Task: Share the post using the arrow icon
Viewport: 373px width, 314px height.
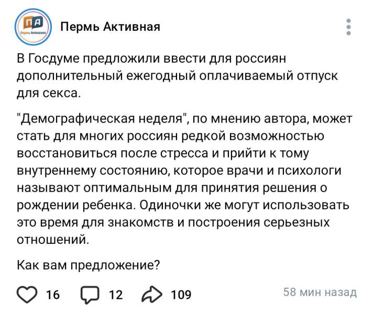Action: coord(152,295)
